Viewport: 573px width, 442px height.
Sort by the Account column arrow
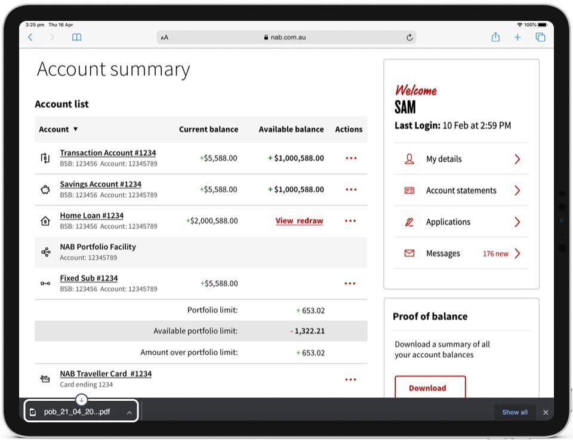75,129
